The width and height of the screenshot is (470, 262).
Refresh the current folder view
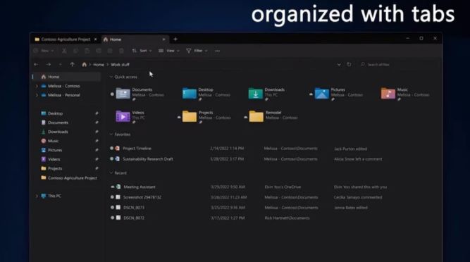pos(349,64)
